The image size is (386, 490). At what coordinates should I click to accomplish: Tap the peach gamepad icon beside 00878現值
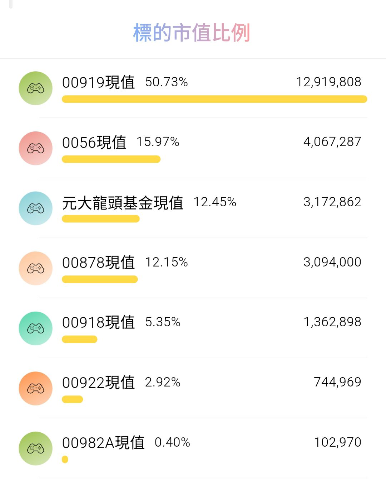36,268
